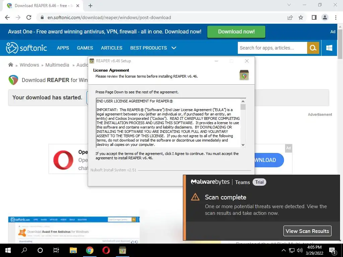Click the REAPER installer icon in dialog header
This screenshot has height=257, width=343.
(x=244, y=75)
